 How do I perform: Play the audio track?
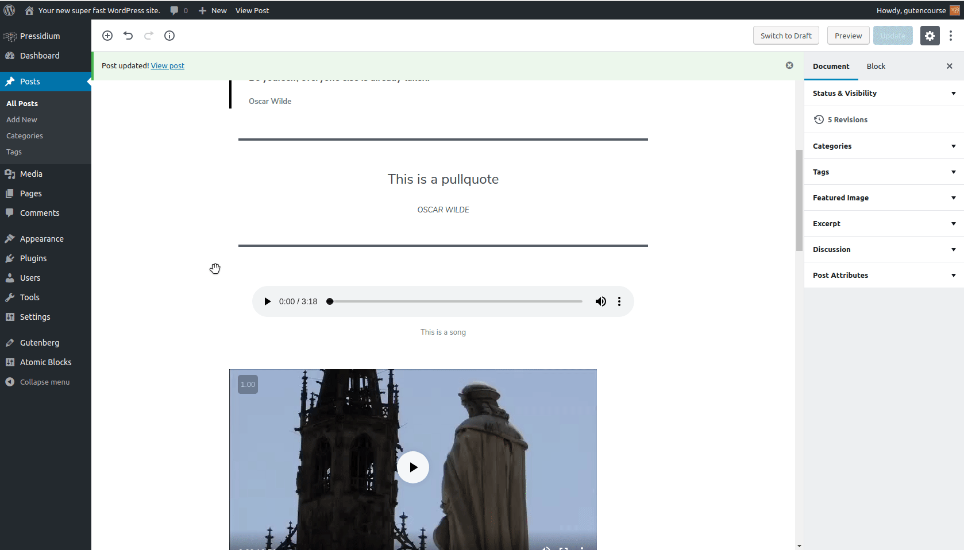pos(267,301)
